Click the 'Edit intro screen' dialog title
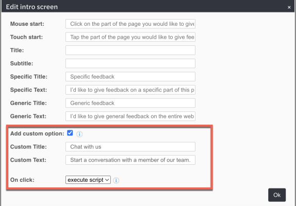The height and width of the screenshot is (206, 296). click(x=32, y=7)
